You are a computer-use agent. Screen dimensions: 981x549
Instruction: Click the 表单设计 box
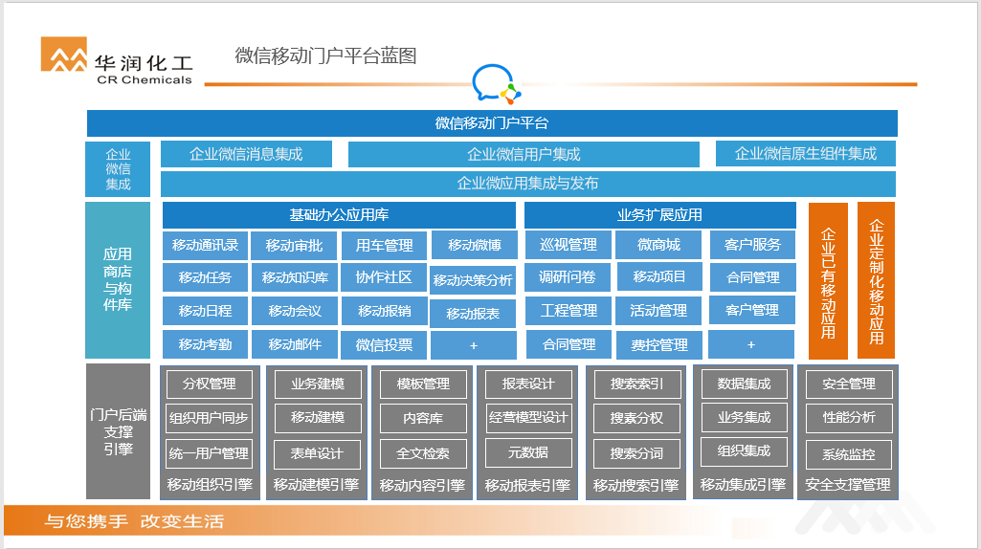(x=317, y=454)
